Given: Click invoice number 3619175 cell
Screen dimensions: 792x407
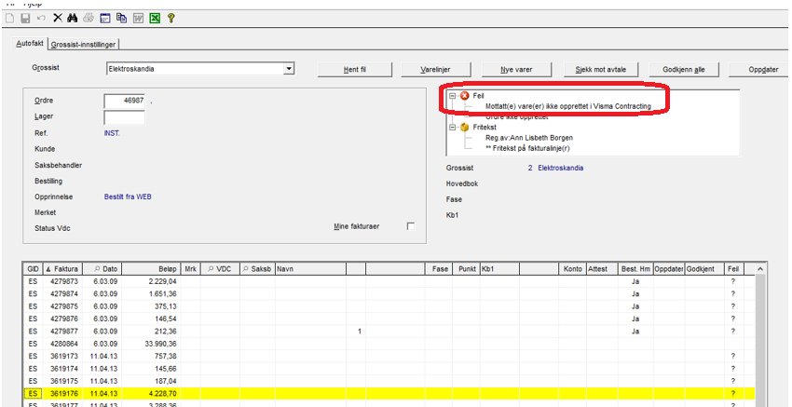Looking at the screenshot, I should (x=63, y=381).
